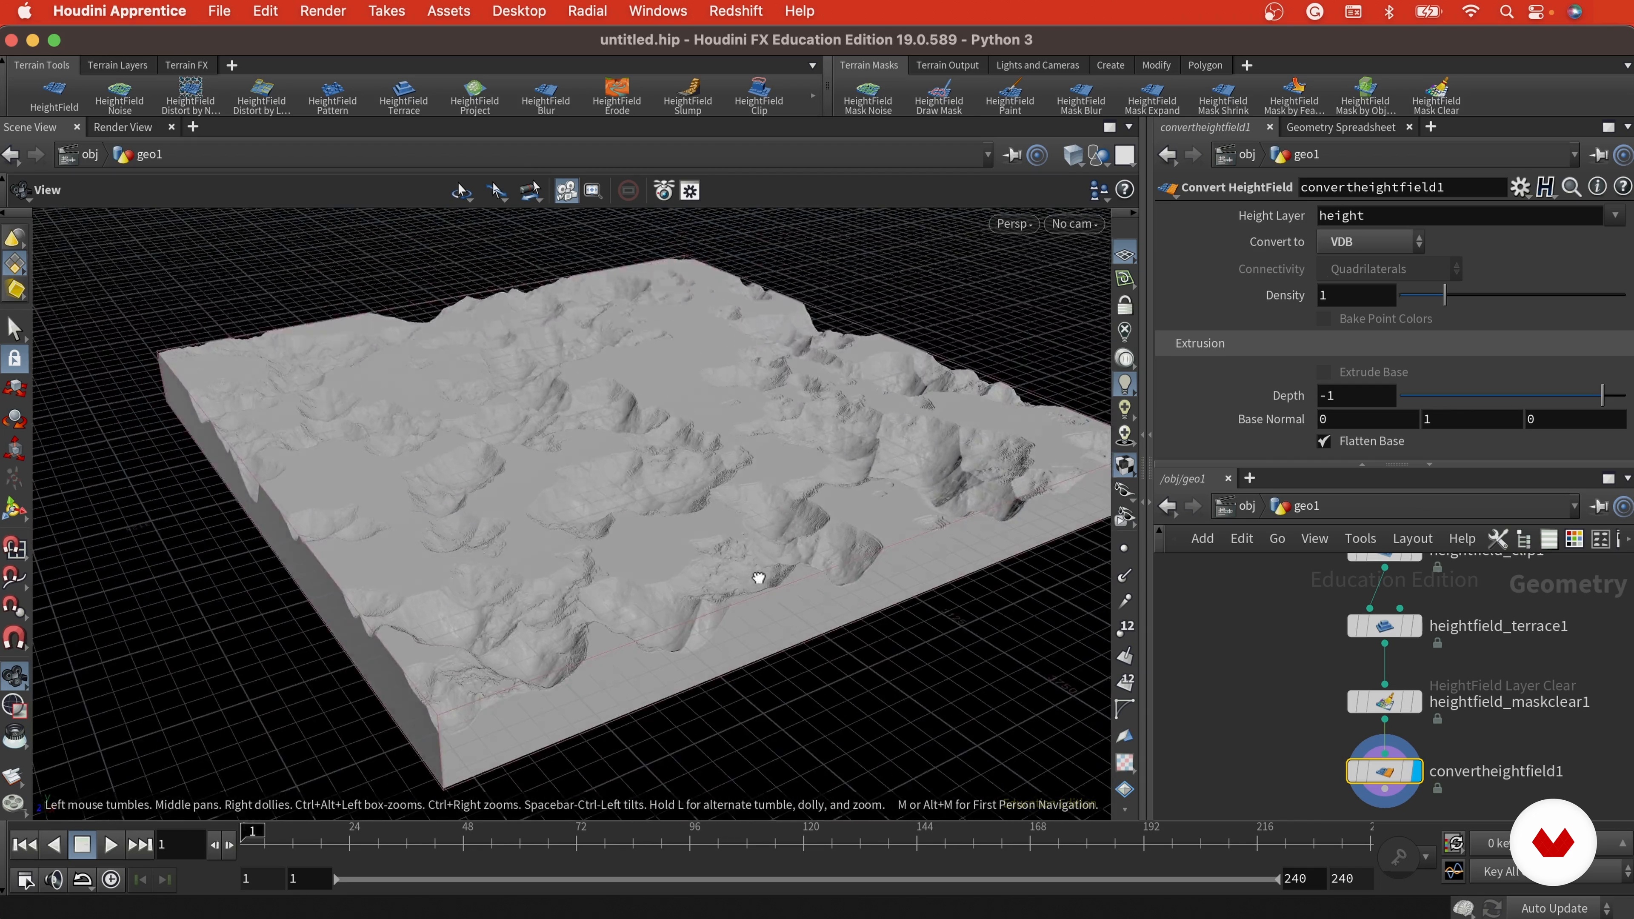Click the HeightField Paint tool
1634x919 pixels.
1010,97
